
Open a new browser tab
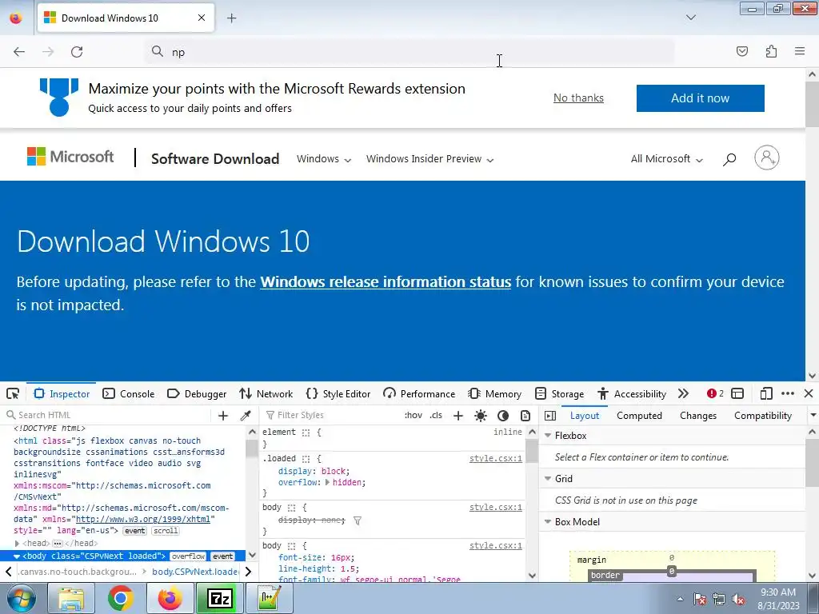click(x=231, y=18)
